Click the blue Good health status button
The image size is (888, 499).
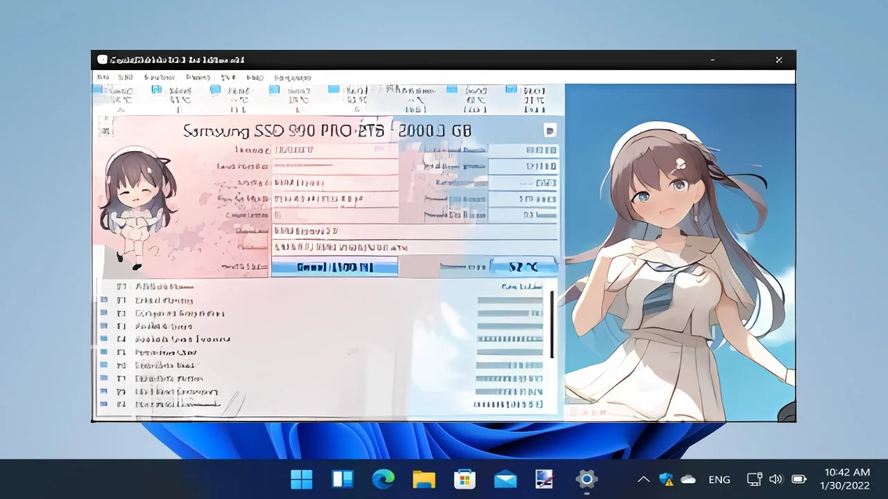[334, 267]
